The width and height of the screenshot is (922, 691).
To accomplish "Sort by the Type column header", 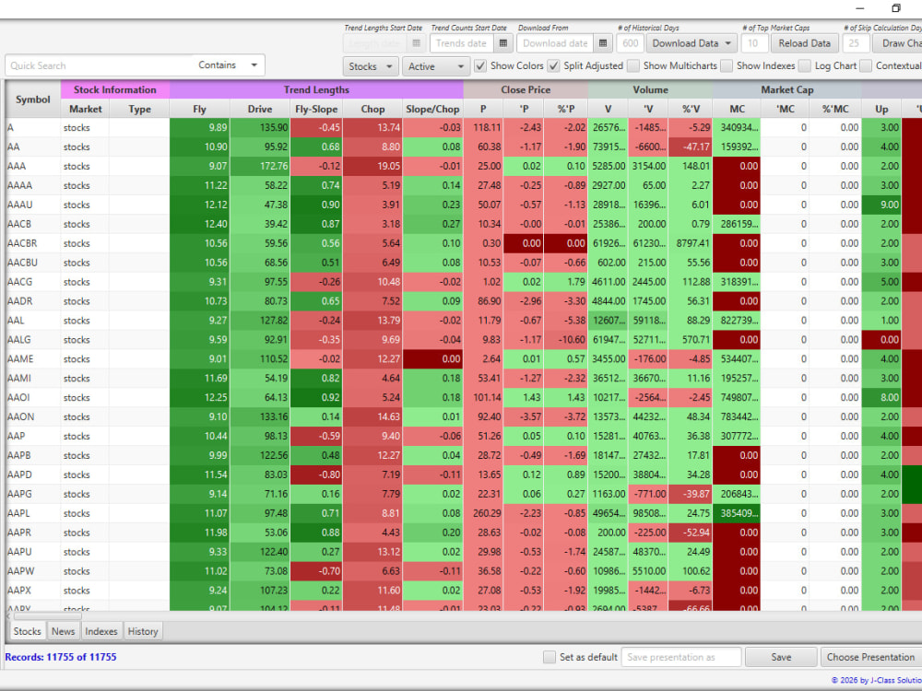I will tap(139, 109).
